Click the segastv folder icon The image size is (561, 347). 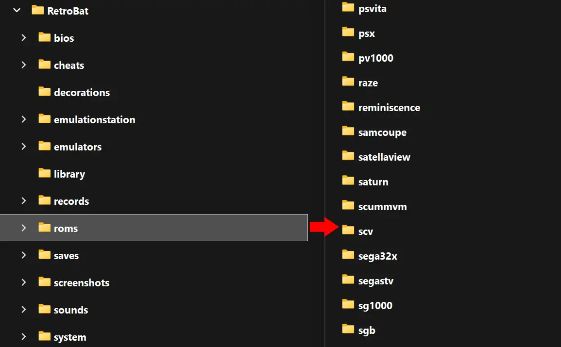pos(348,280)
